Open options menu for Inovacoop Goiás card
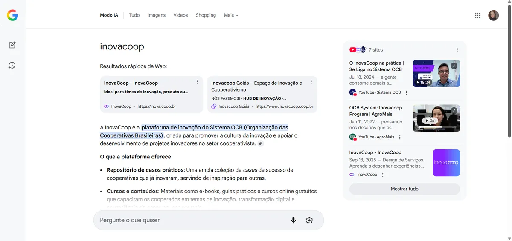Image resolution: width=512 pixels, height=241 pixels. 311,82
